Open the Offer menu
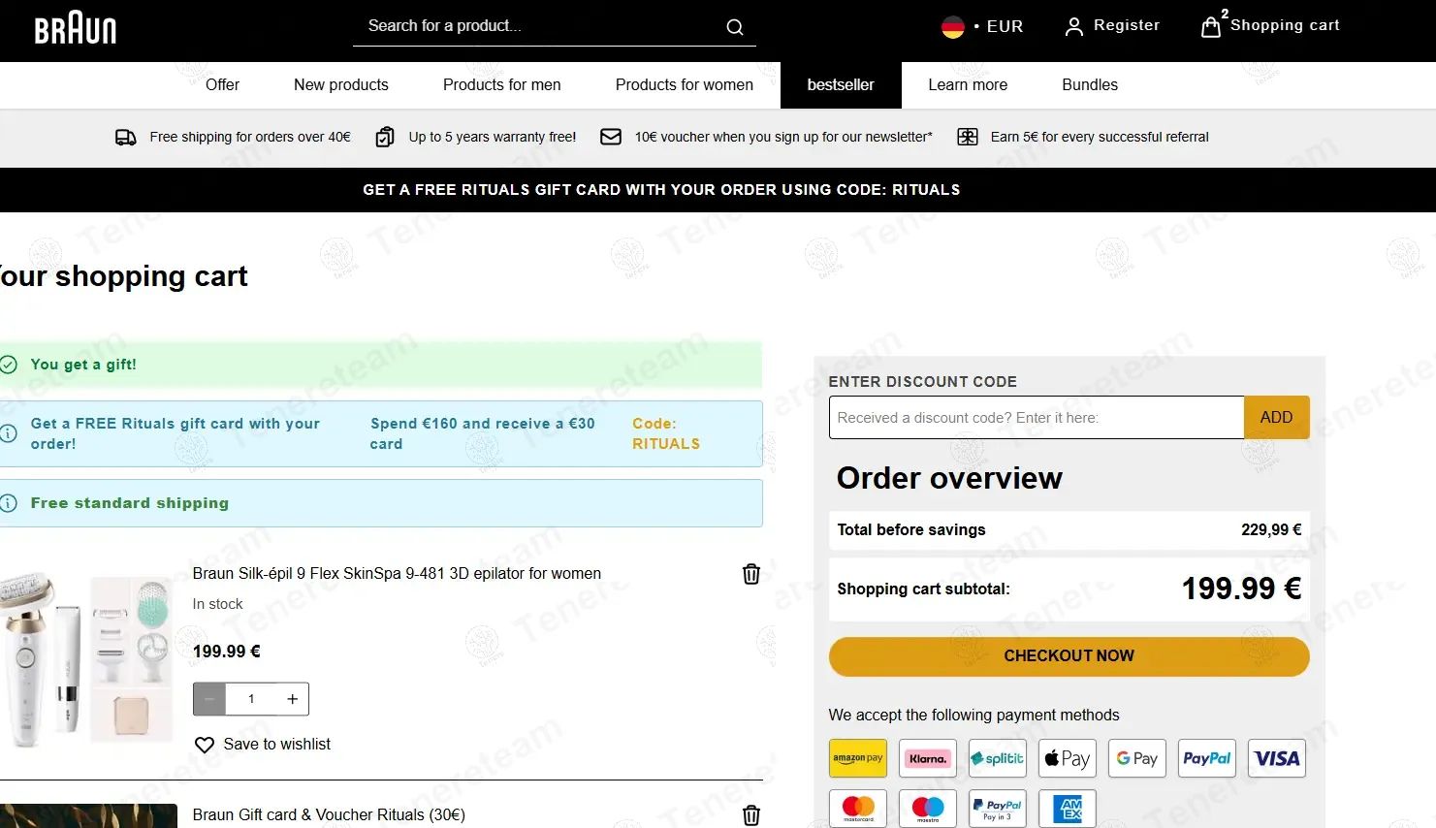This screenshot has width=1436, height=828. (222, 85)
